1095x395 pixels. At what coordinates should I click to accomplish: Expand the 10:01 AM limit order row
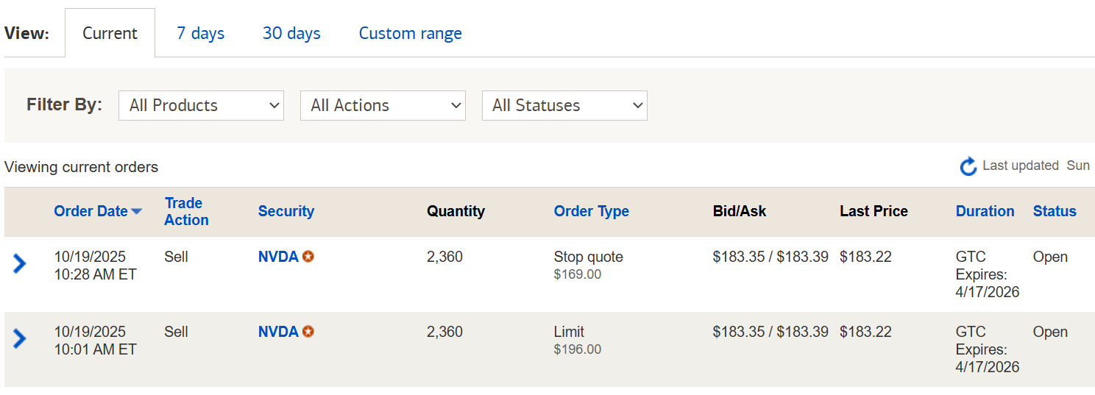click(20, 338)
